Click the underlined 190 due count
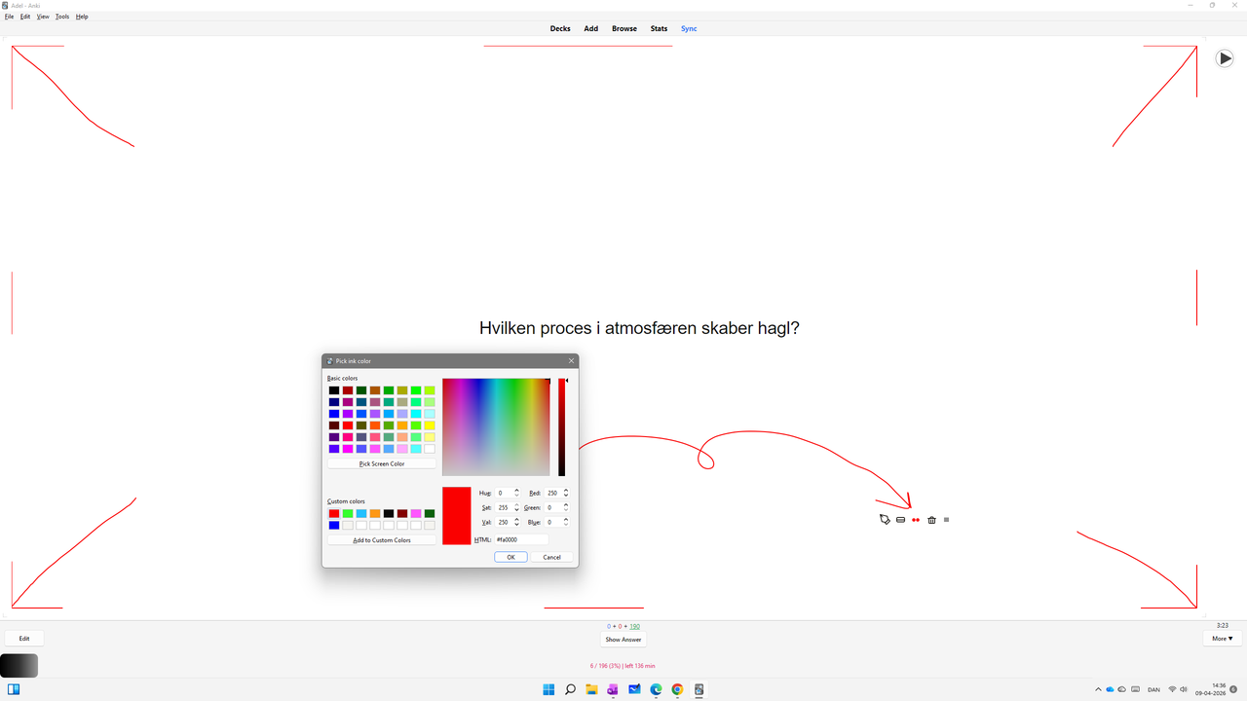This screenshot has height=701, width=1247. (x=634, y=626)
